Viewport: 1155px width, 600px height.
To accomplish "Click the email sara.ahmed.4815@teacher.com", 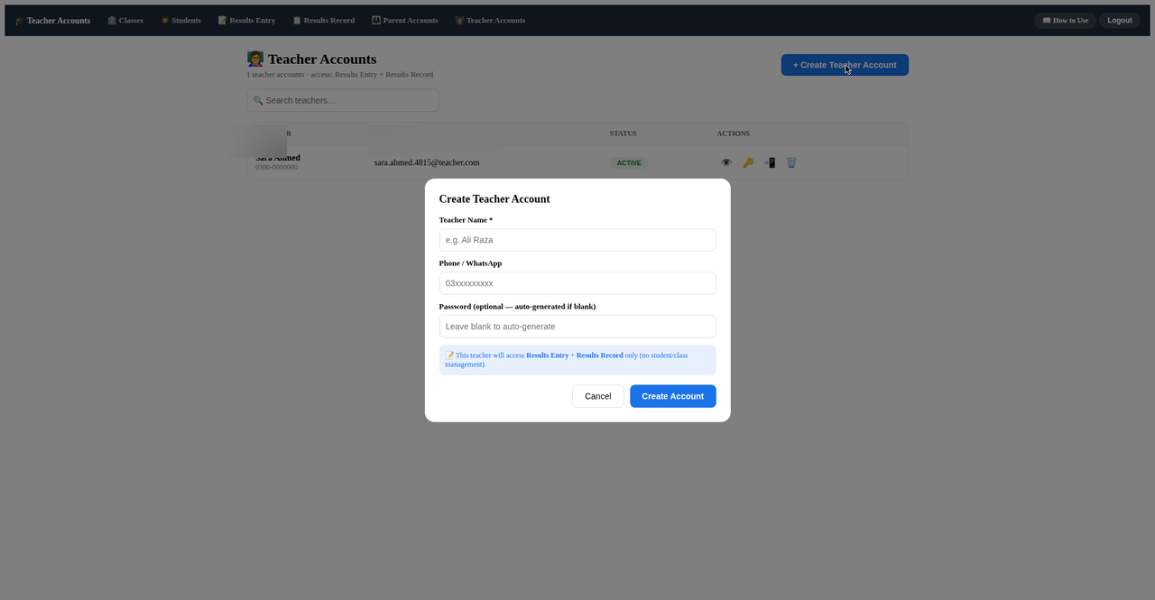I will tap(427, 162).
